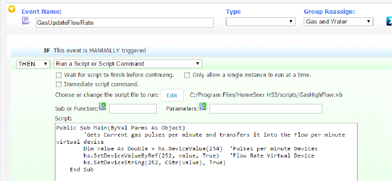This screenshot has width=392, height=189.
Task: Check Only allow a single instance to run
Action: coord(187,75)
